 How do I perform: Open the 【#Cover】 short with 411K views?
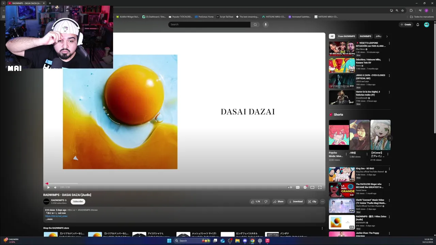click(x=380, y=135)
